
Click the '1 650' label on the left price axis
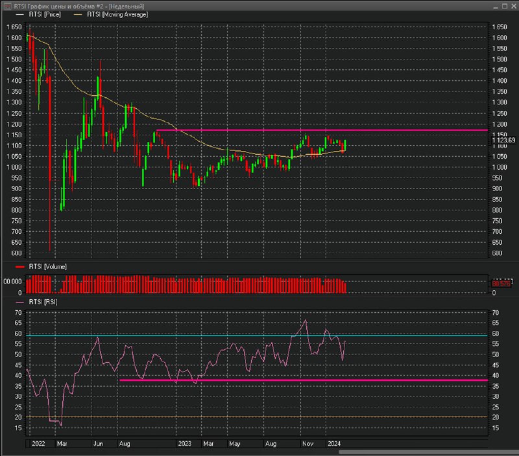(x=14, y=27)
